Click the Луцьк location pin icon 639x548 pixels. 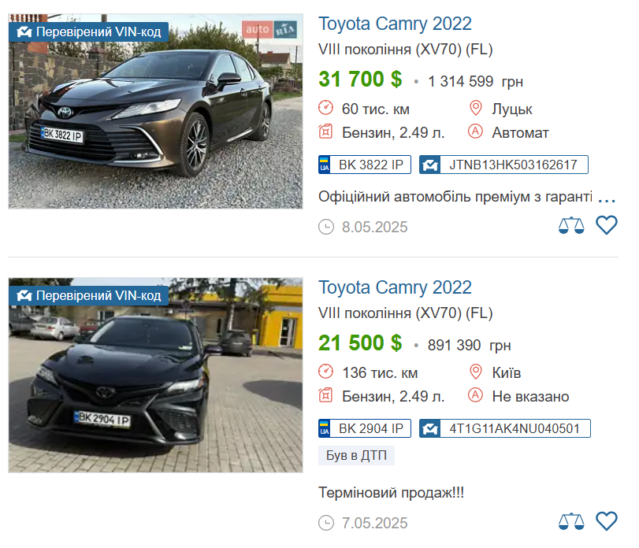pos(475,109)
